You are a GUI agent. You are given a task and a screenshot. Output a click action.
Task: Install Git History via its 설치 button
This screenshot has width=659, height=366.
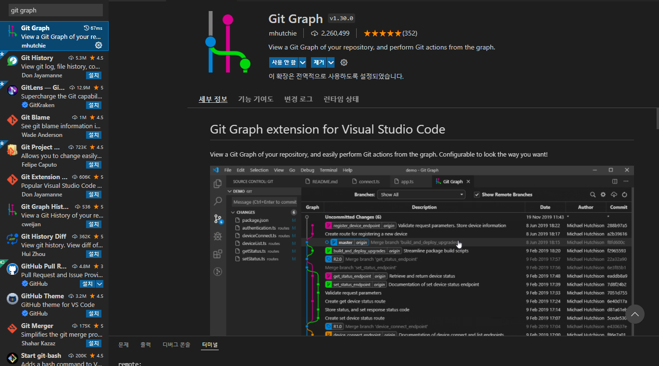(x=94, y=75)
